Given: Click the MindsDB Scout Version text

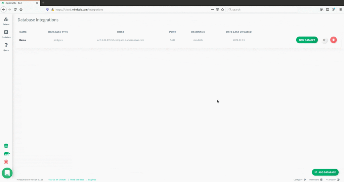Looking at the screenshot, I should click(30, 180).
